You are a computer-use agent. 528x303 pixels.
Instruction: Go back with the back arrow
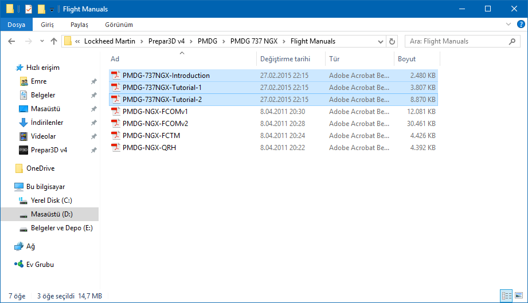click(11, 41)
